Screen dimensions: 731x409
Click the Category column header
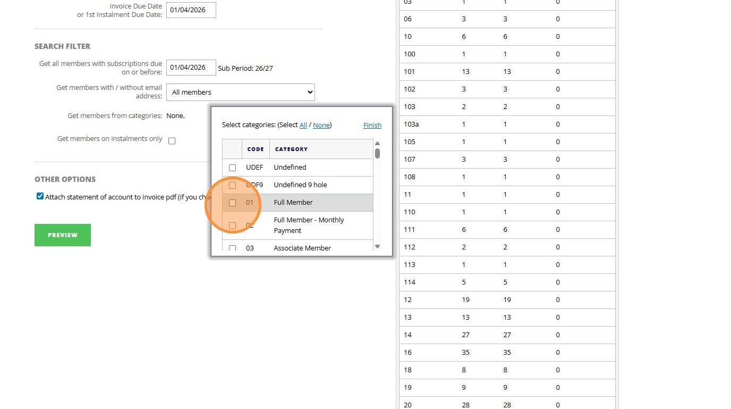click(291, 149)
